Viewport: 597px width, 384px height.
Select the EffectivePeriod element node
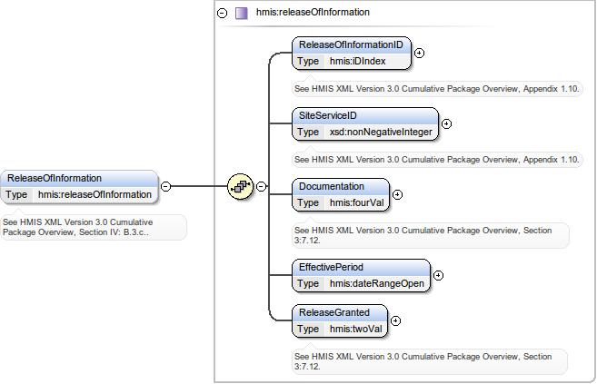361,267
